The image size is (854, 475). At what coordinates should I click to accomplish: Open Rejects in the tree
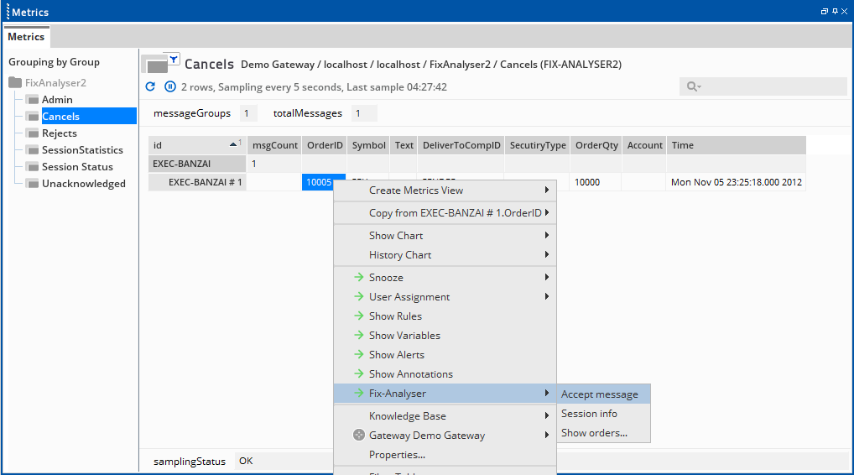tap(60, 133)
